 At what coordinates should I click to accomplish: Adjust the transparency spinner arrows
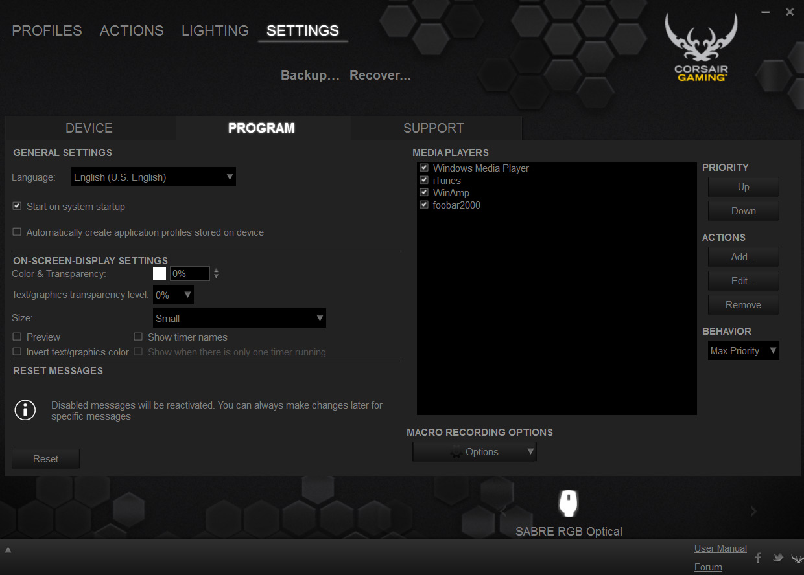[216, 273]
